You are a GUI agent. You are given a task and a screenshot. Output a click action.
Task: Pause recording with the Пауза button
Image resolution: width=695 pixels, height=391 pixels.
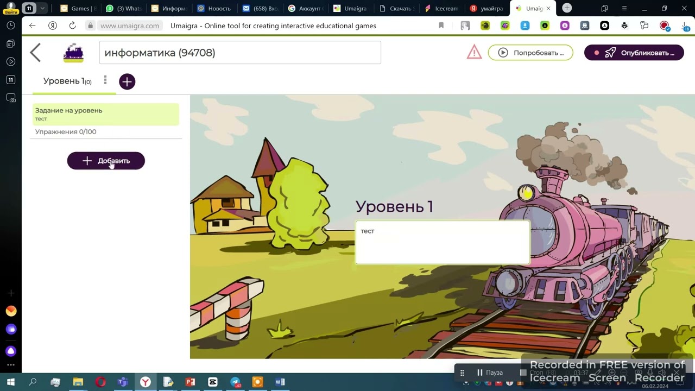[490, 373]
